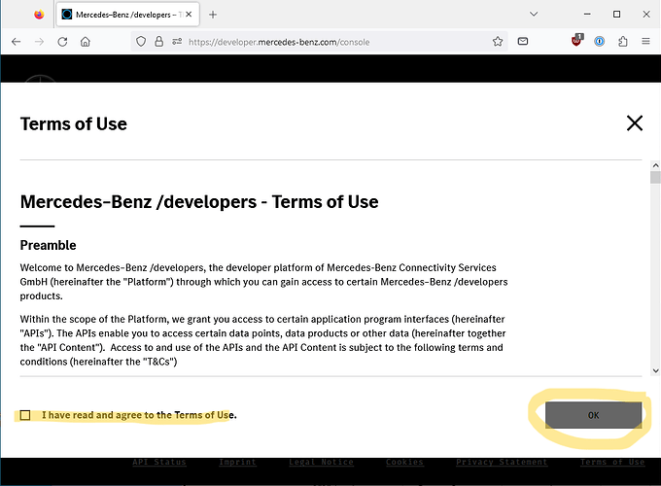Open the Terms of Use footer link
This screenshot has width=661, height=486.
(x=612, y=462)
